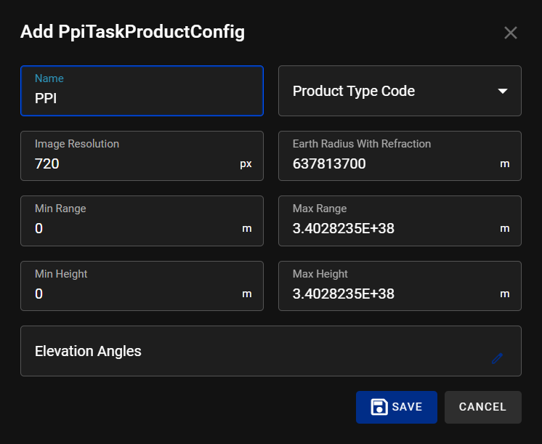Click the m unit suffix in Min Range
This screenshot has width=542, height=444.
click(x=246, y=229)
